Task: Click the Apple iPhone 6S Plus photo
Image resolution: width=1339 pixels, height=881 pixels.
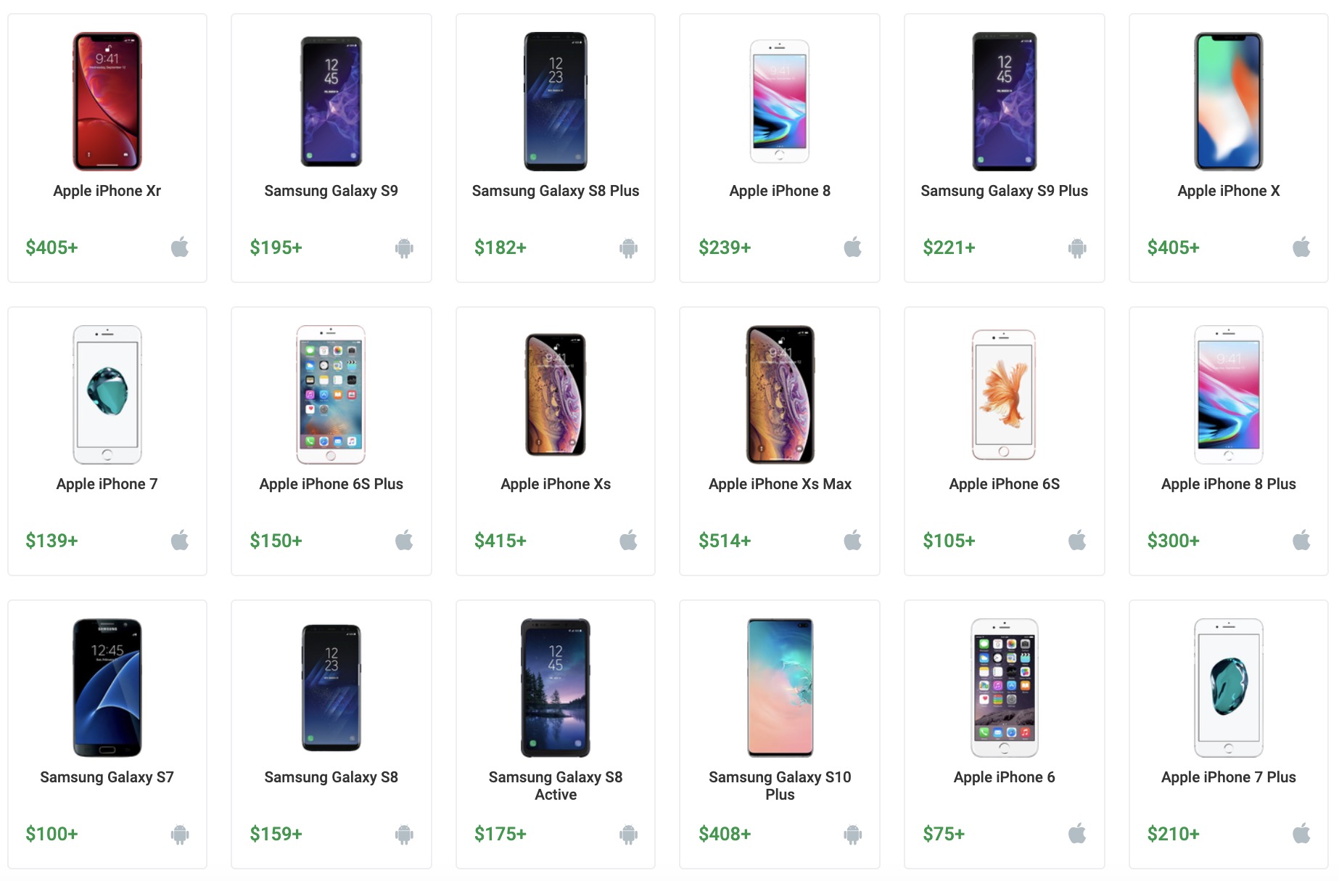Action: point(331,393)
